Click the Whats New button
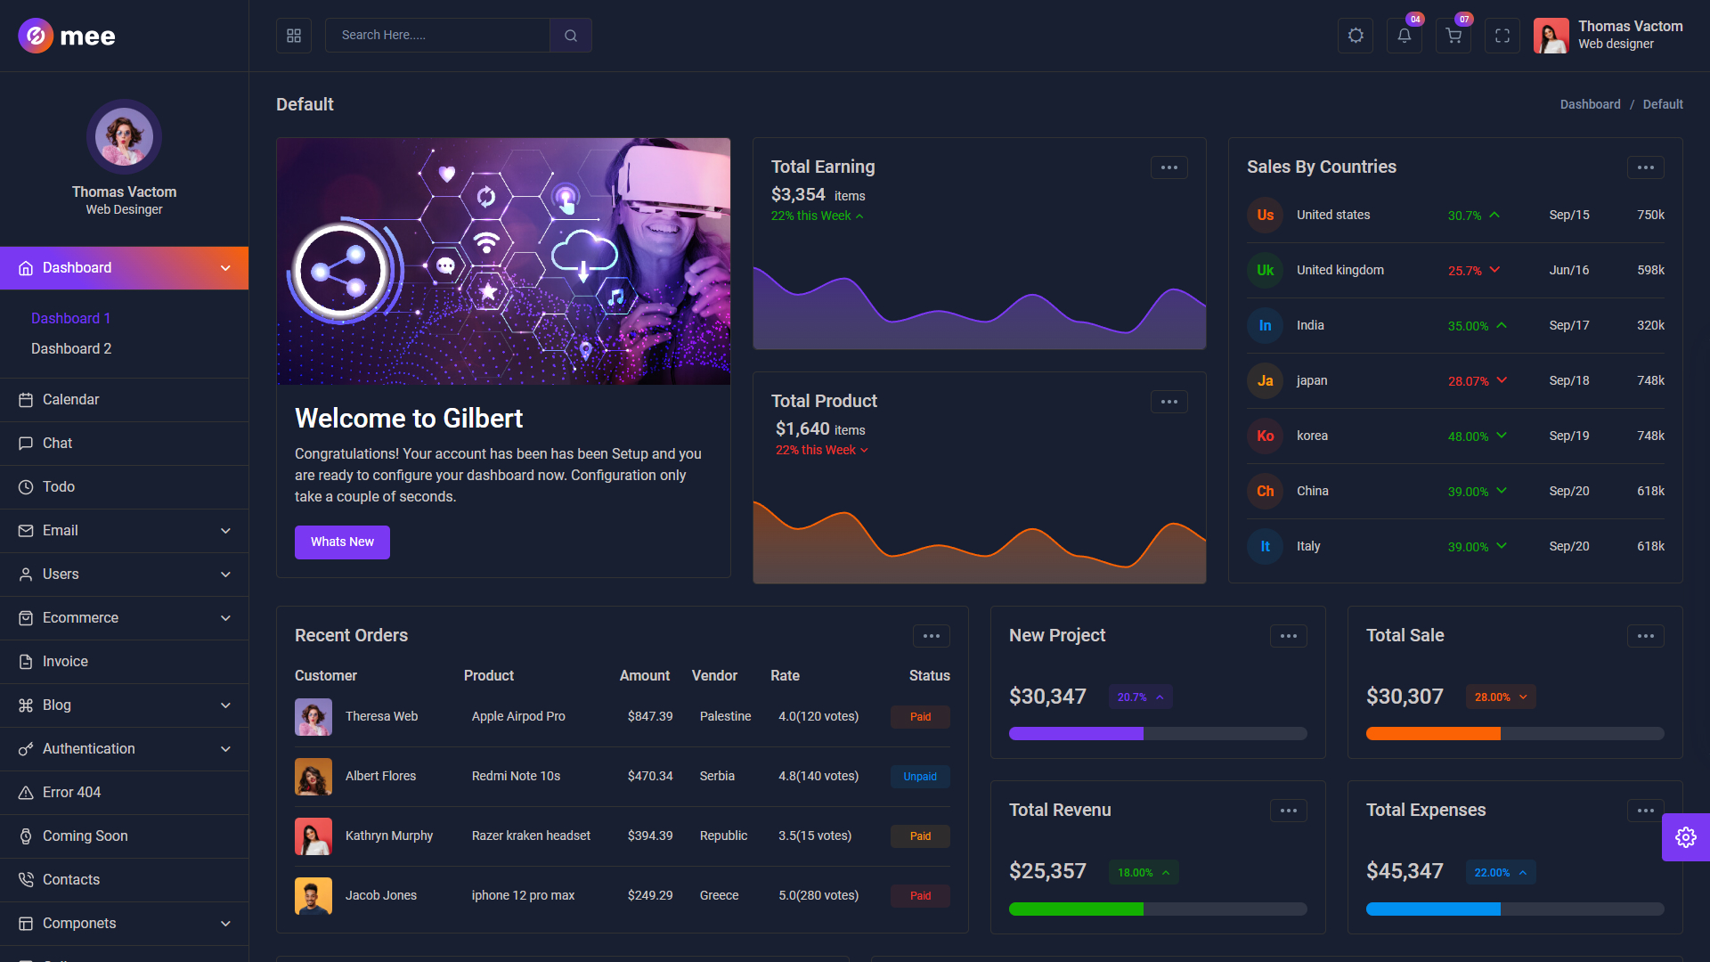This screenshot has height=962, width=1710. tap(342, 542)
